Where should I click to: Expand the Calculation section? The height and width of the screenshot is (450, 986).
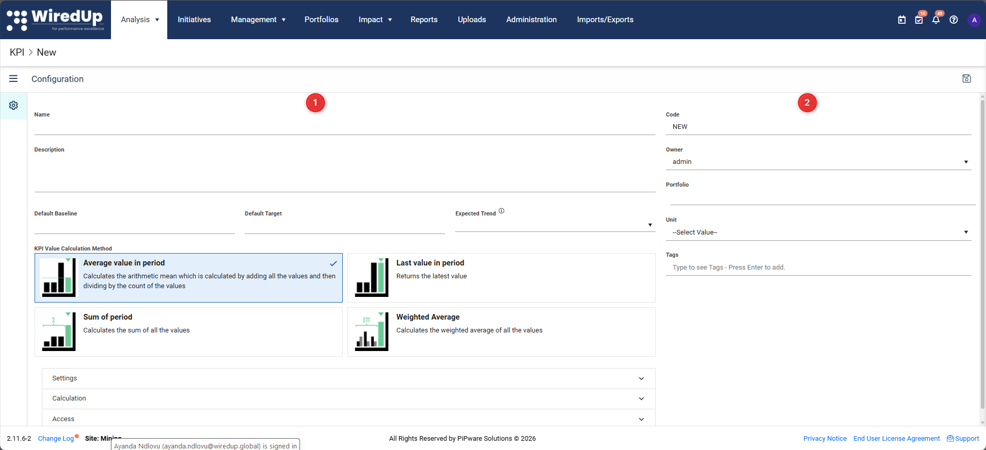[x=348, y=398]
